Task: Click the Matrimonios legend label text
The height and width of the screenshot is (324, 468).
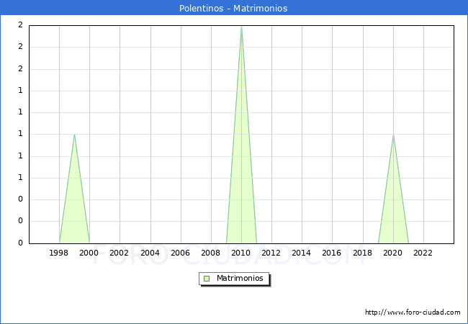Action: click(x=240, y=279)
